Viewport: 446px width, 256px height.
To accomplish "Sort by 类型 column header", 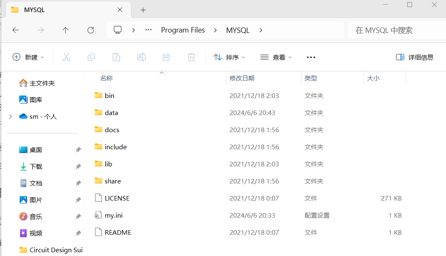I will click(310, 78).
